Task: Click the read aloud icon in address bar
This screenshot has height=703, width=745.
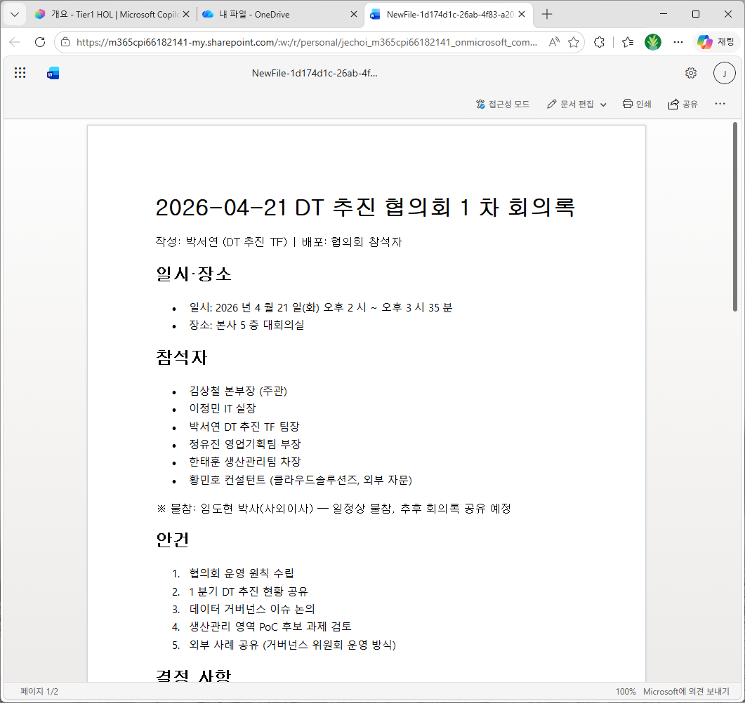Action: click(x=553, y=42)
